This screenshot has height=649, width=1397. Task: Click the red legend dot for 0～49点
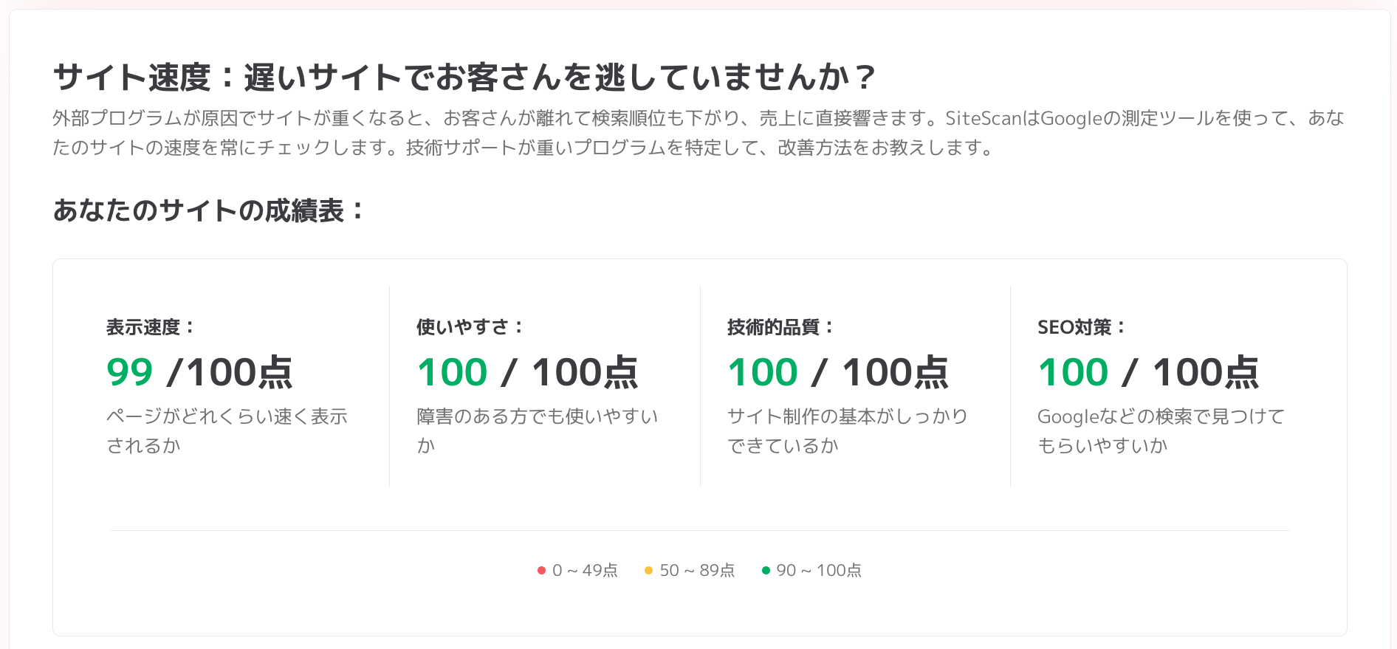click(x=541, y=571)
